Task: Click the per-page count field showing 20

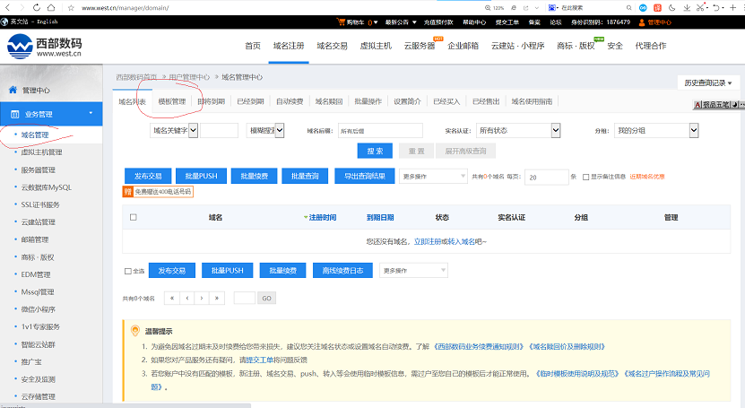Action: pyautogui.click(x=546, y=177)
